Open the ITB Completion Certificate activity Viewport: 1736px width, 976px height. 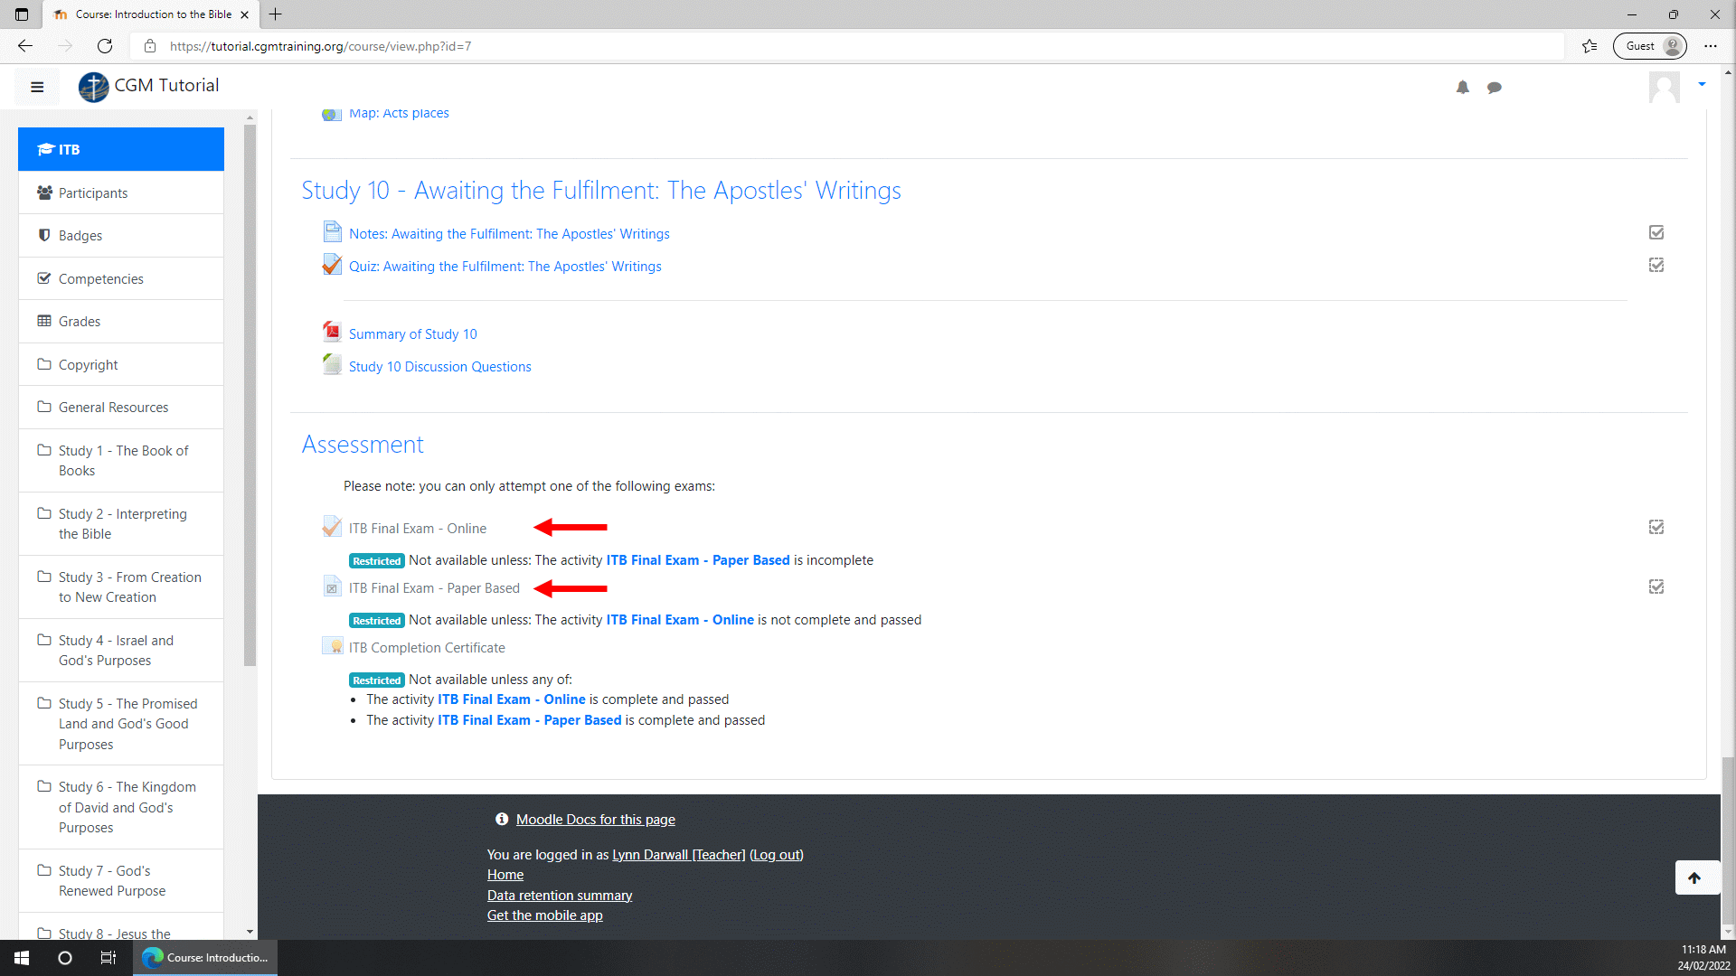(x=427, y=647)
